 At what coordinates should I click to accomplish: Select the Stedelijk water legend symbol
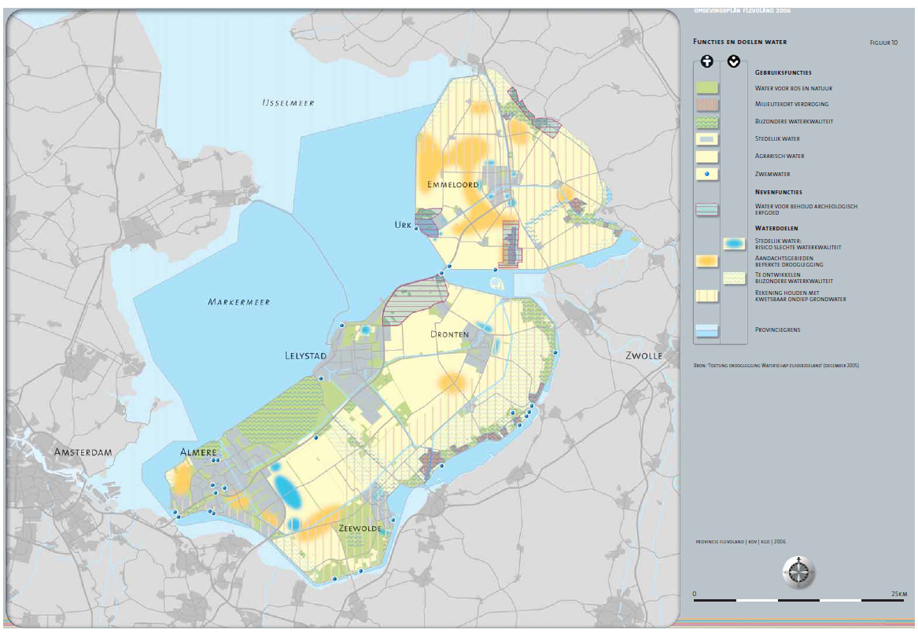(707, 139)
